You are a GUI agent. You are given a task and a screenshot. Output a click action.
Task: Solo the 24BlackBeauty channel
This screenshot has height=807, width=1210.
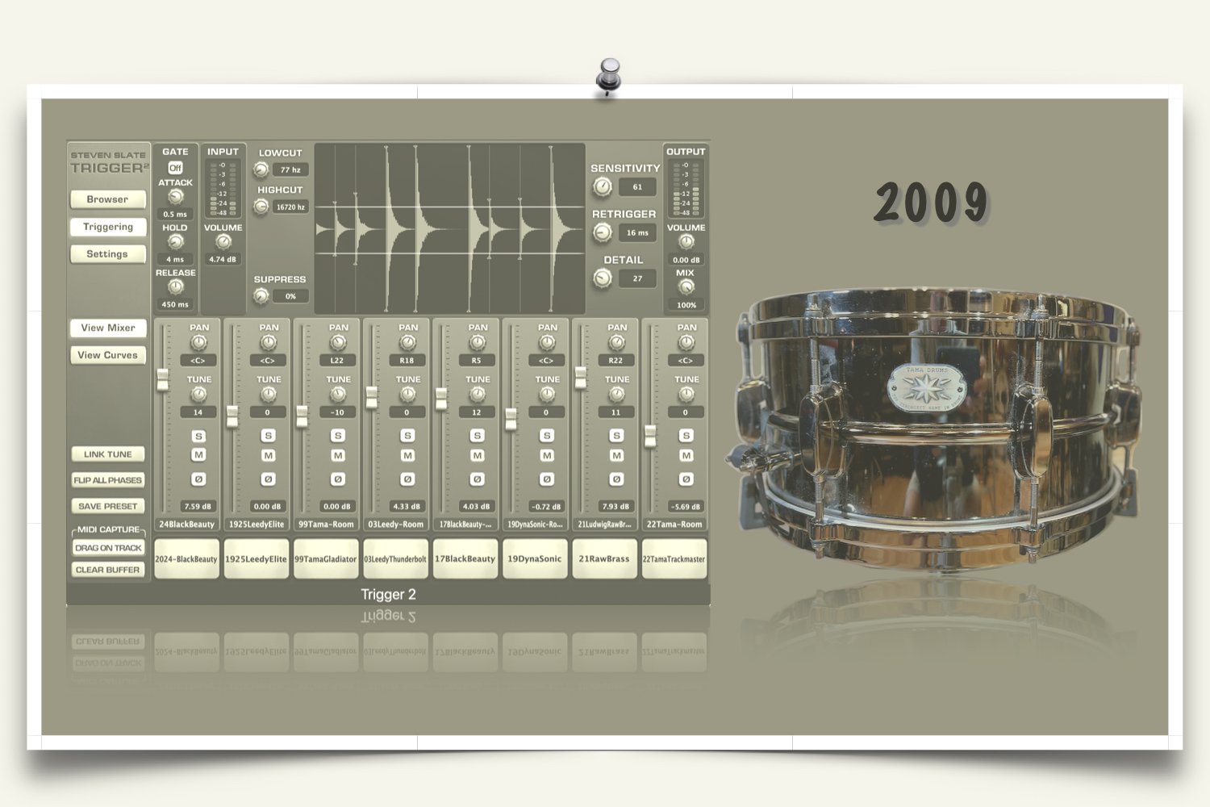pos(198,436)
